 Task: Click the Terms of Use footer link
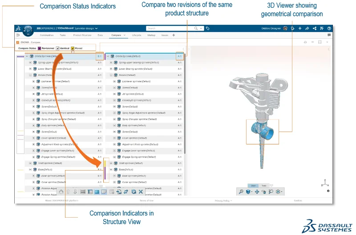(146, 200)
